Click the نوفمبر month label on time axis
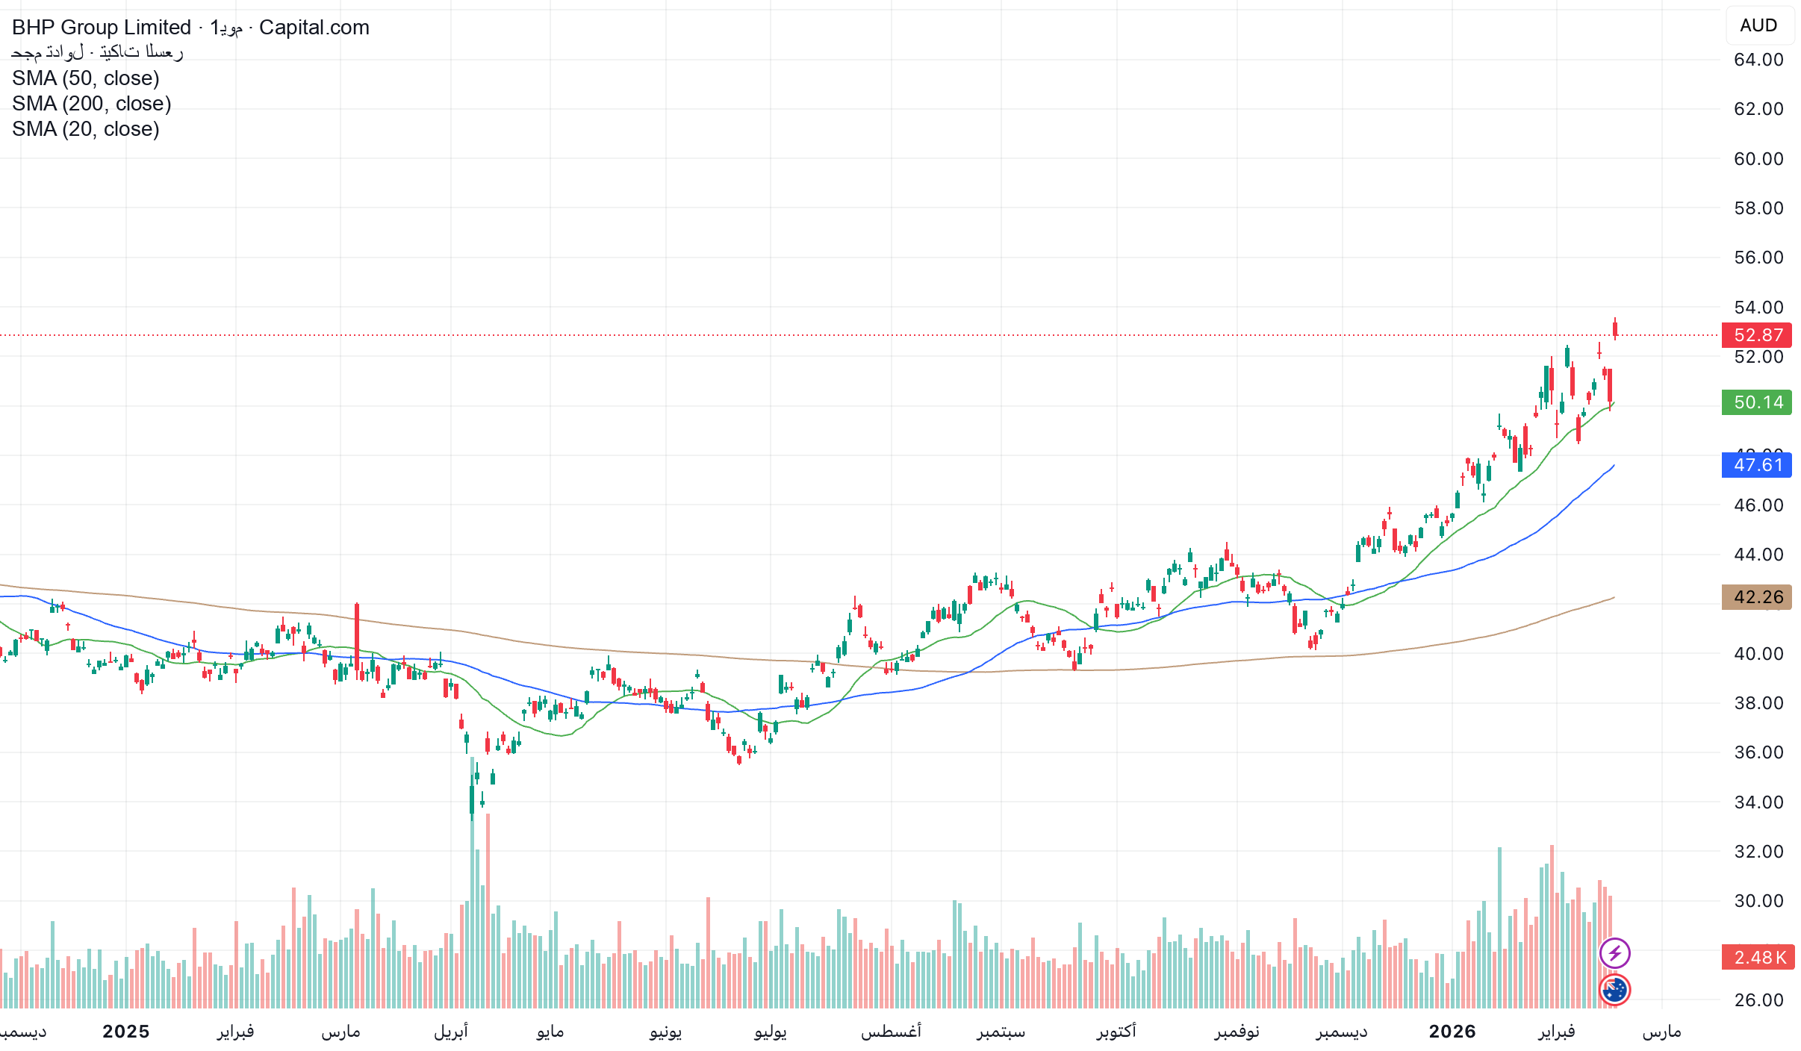 point(1237,1032)
